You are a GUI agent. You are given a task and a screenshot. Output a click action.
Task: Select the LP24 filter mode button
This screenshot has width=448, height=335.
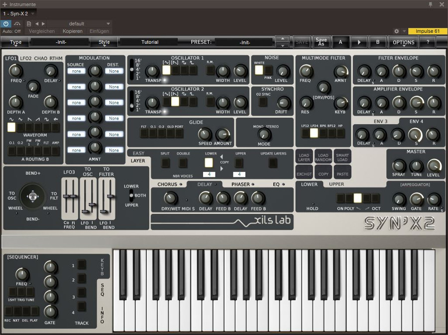314,133
